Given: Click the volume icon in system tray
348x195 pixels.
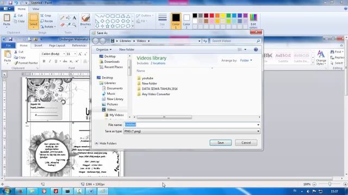Looking at the screenshot, I should click(x=308, y=191).
